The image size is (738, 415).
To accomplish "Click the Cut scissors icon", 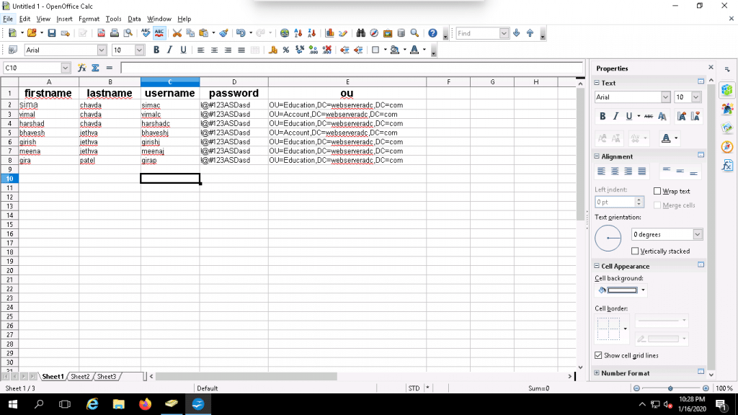I will [x=177, y=33].
